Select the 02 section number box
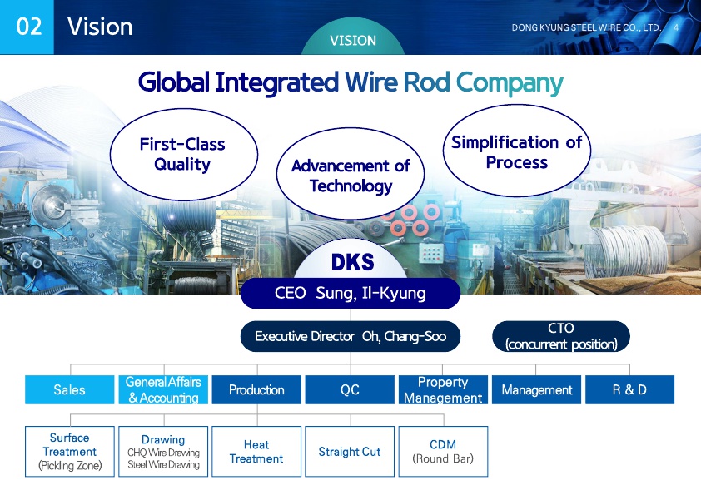The height and width of the screenshot is (495, 701). [x=27, y=27]
